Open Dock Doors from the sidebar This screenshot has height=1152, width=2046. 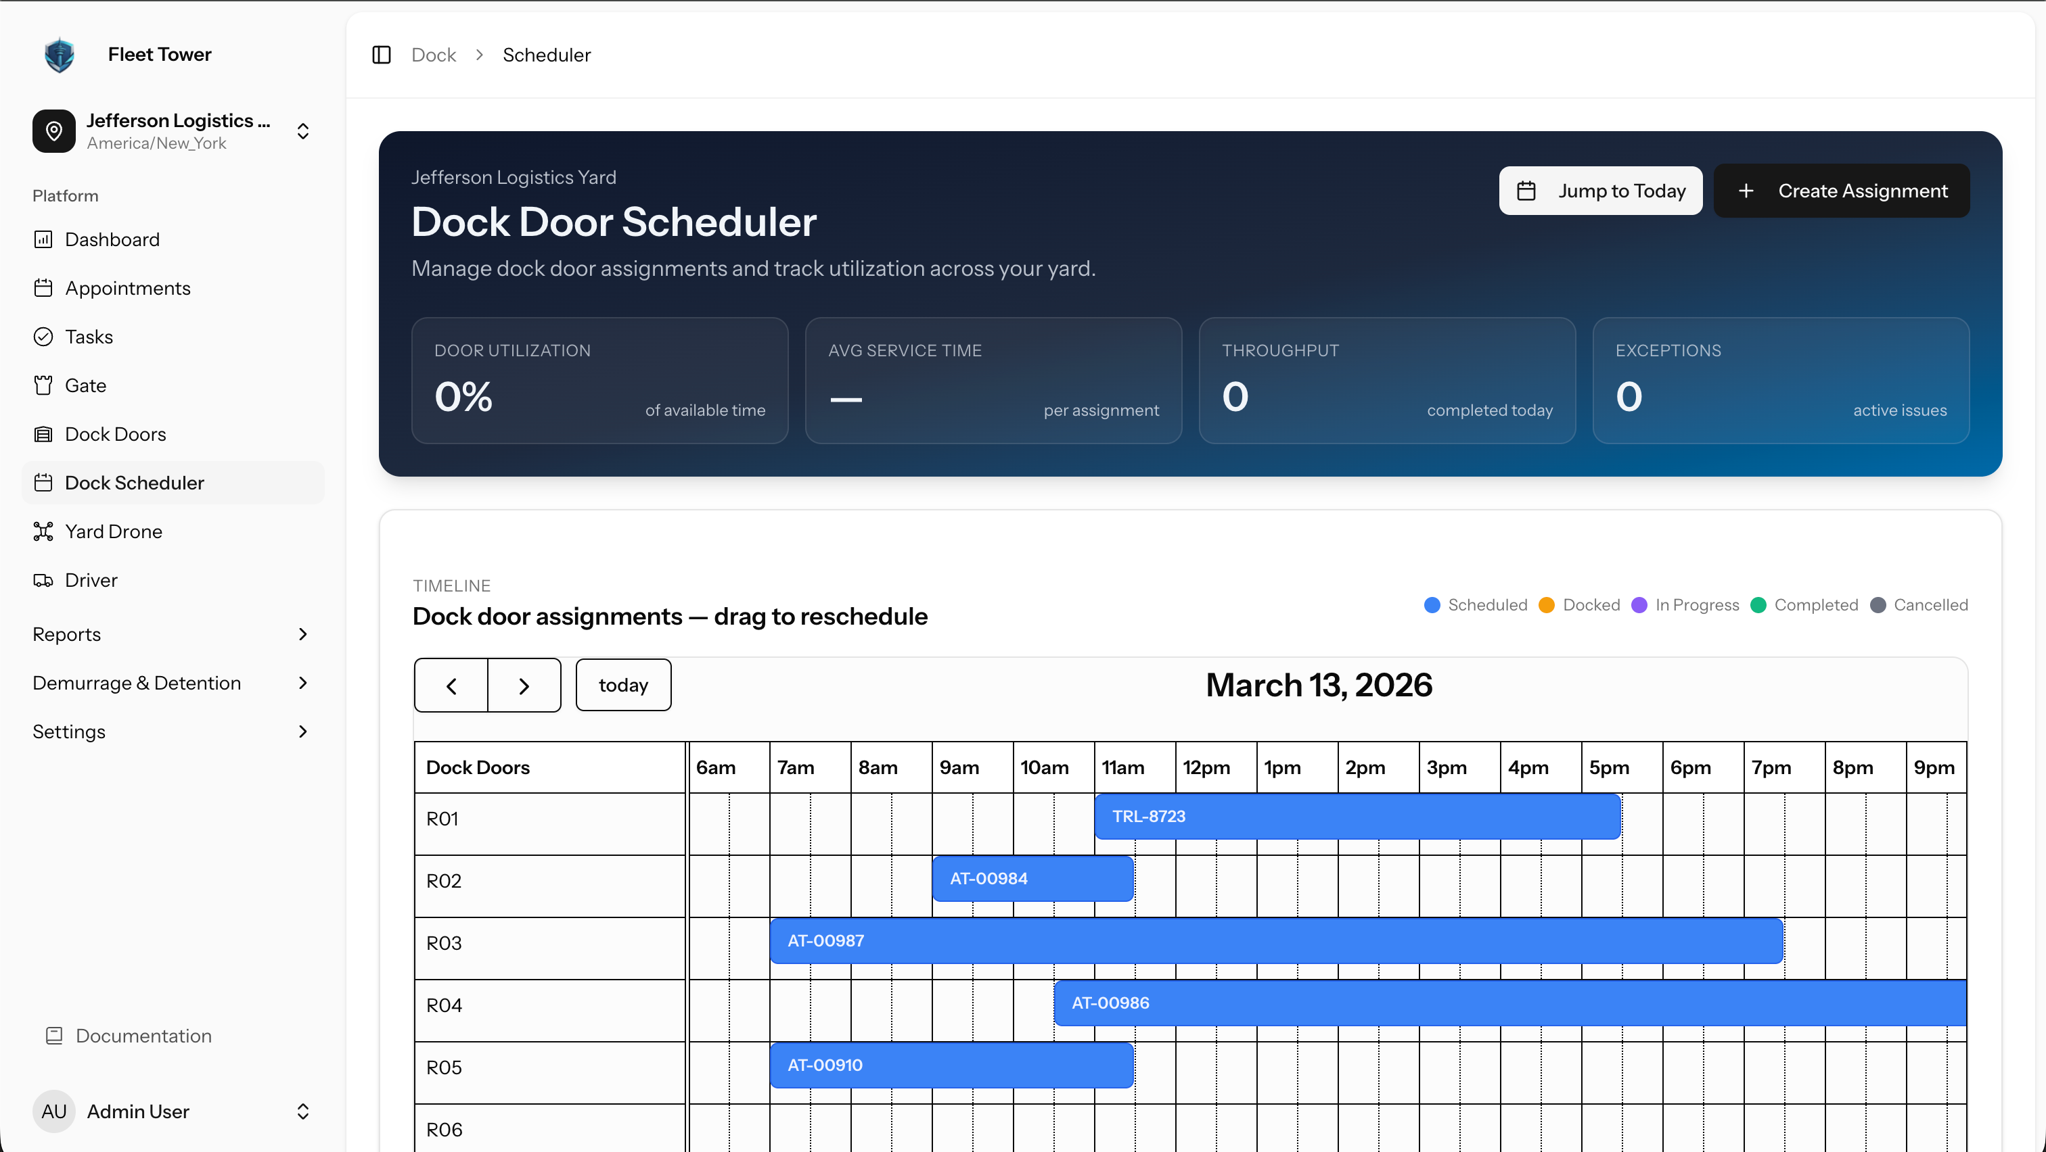(x=114, y=434)
